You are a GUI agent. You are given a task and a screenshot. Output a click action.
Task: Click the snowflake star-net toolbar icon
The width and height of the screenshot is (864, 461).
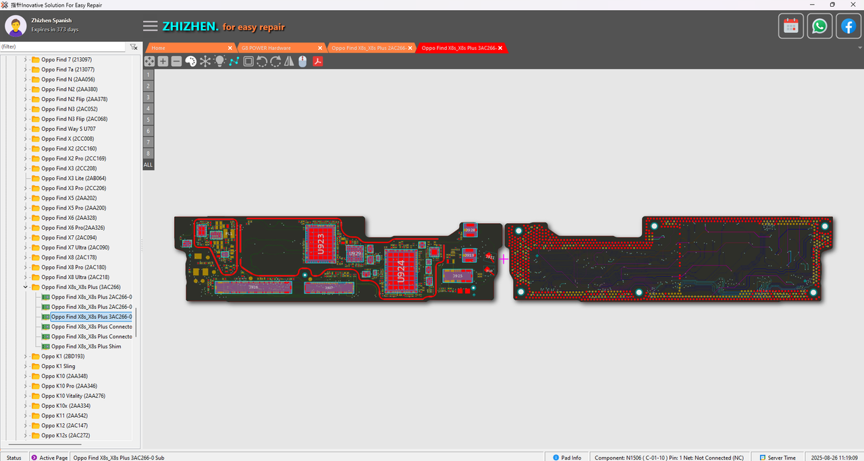click(205, 61)
